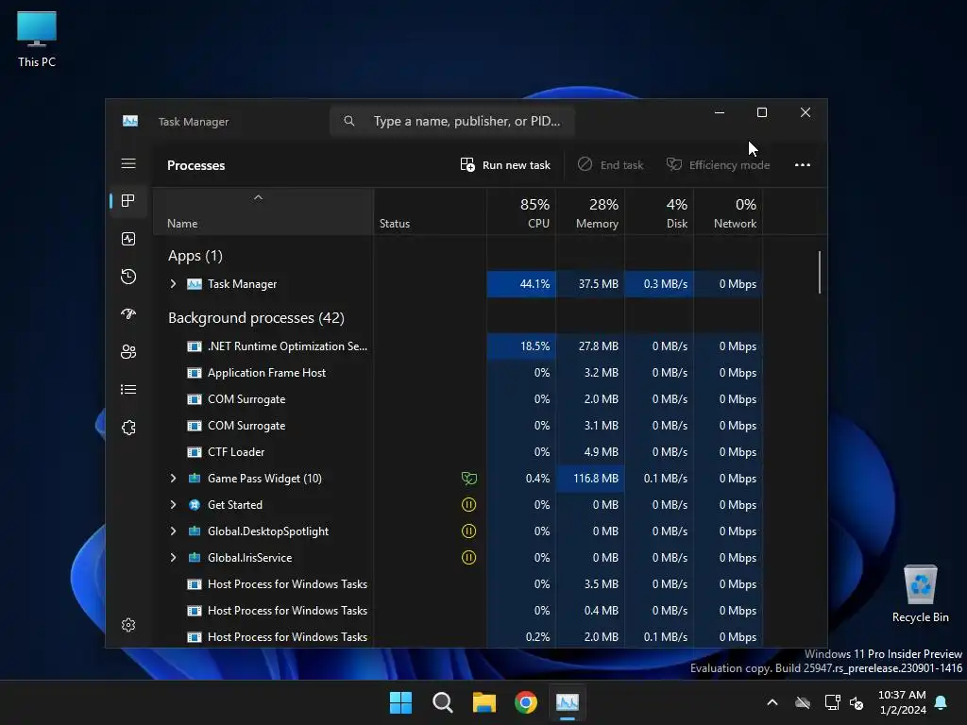This screenshot has height=725, width=967.
Task: Open the Services sidebar icon
Action: 128,428
